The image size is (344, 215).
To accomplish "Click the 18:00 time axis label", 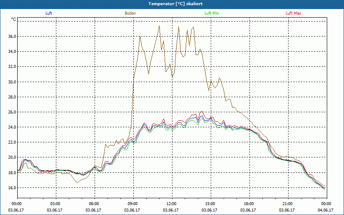I will pos(249,204).
